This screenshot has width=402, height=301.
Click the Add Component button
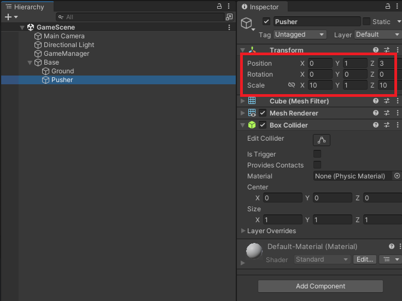click(x=320, y=286)
